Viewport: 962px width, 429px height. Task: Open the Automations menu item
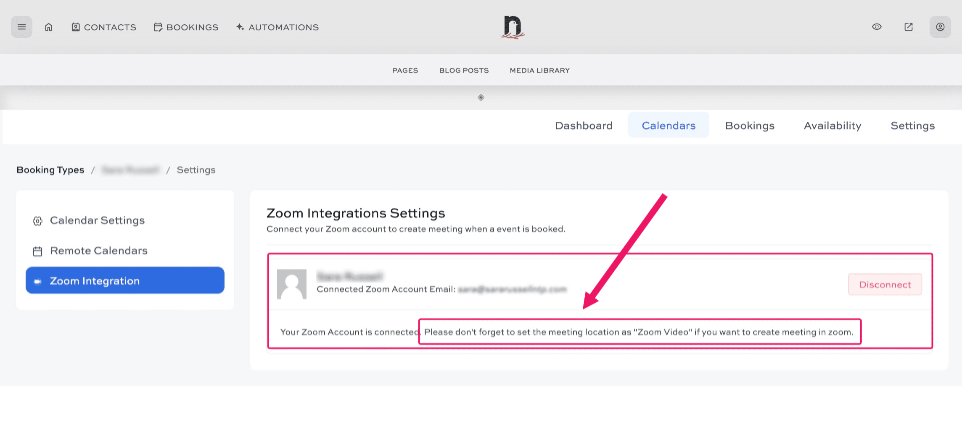click(x=277, y=27)
